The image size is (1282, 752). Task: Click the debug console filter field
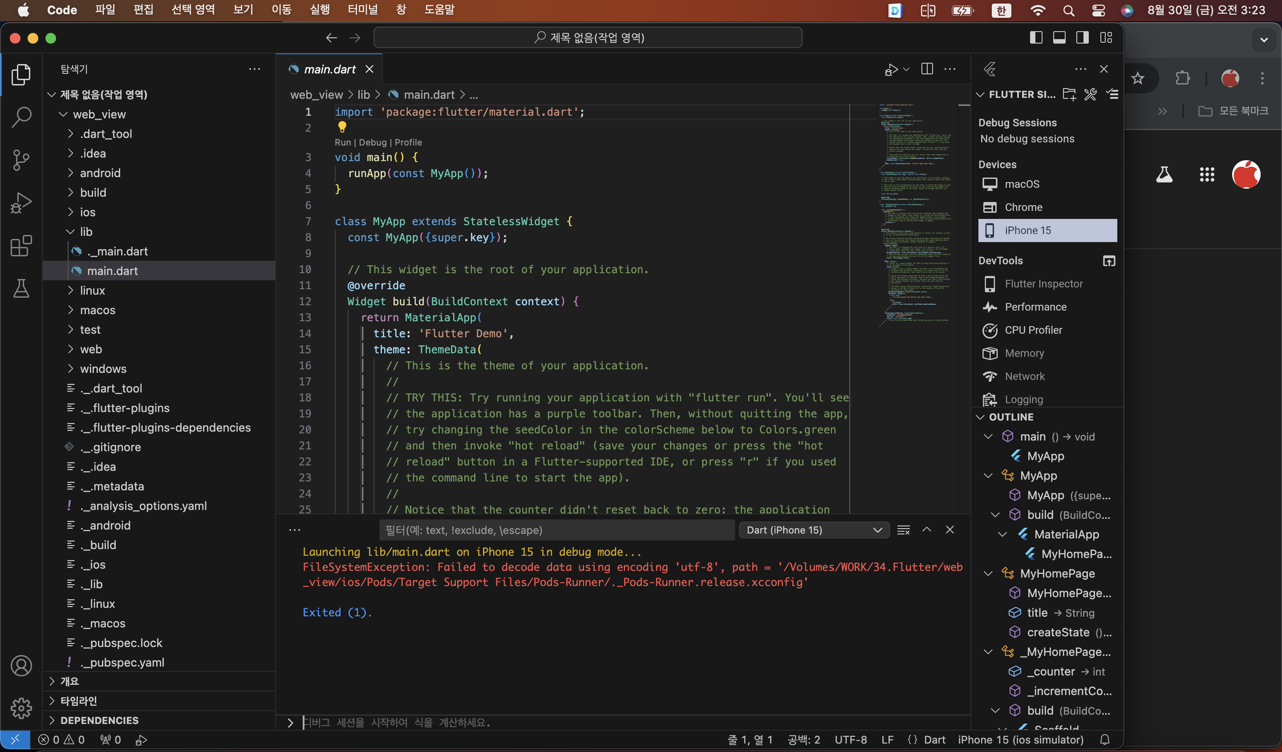[556, 530]
